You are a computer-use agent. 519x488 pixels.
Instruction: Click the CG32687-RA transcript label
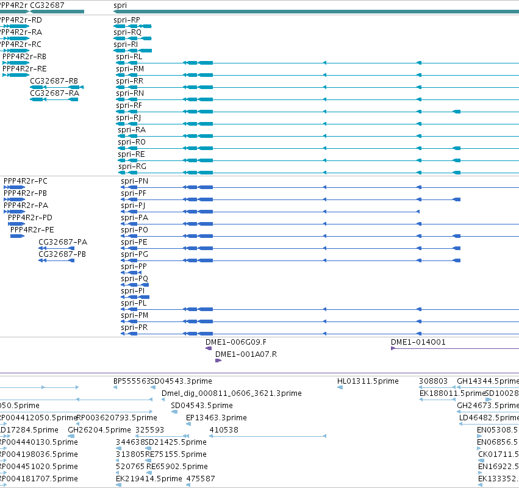point(55,93)
